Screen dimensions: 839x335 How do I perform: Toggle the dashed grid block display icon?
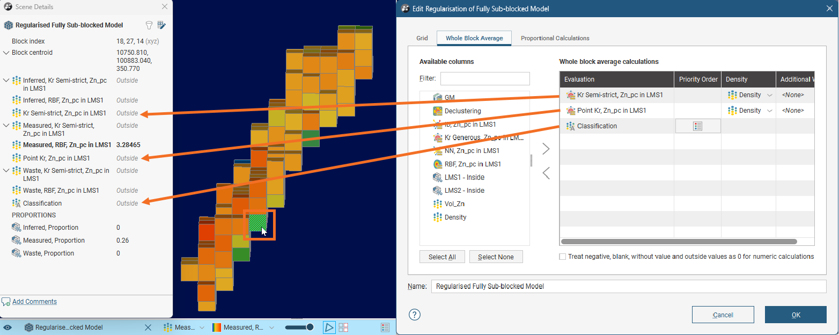pos(343,327)
